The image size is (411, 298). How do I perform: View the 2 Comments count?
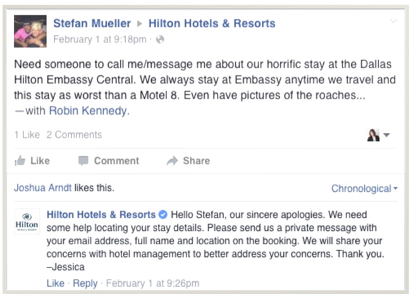pyautogui.click(x=74, y=135)
